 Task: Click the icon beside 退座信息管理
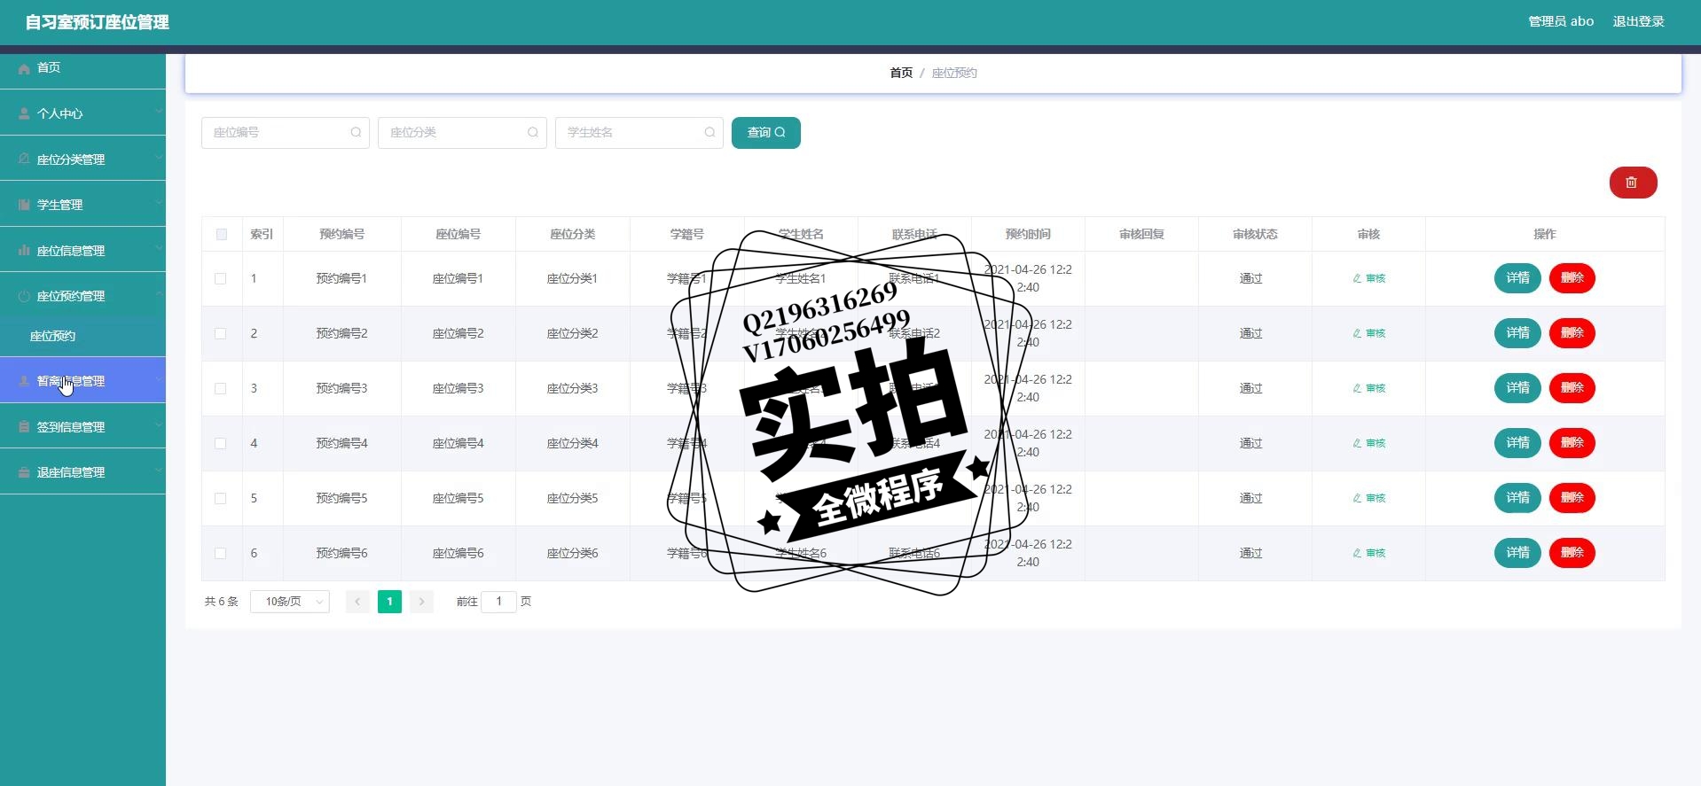24,472
